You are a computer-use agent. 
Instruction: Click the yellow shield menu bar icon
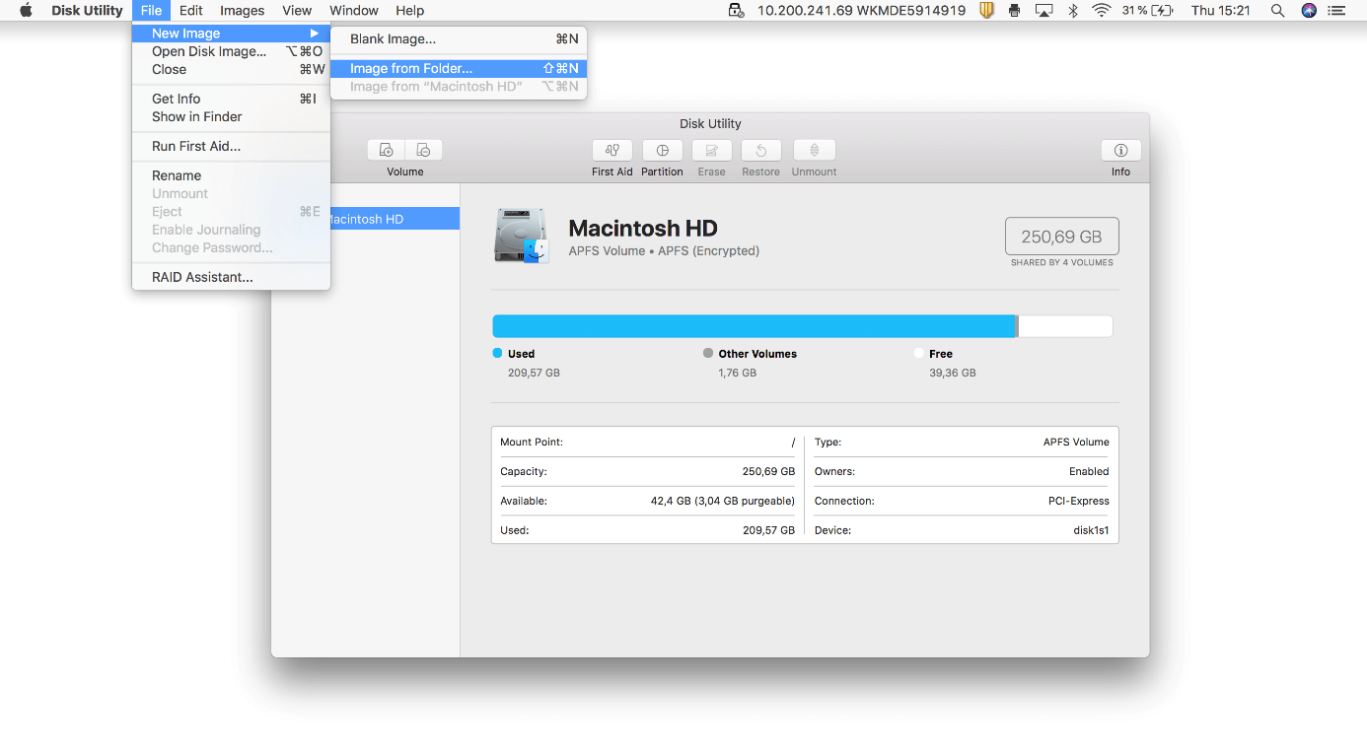tap(986, 11)
